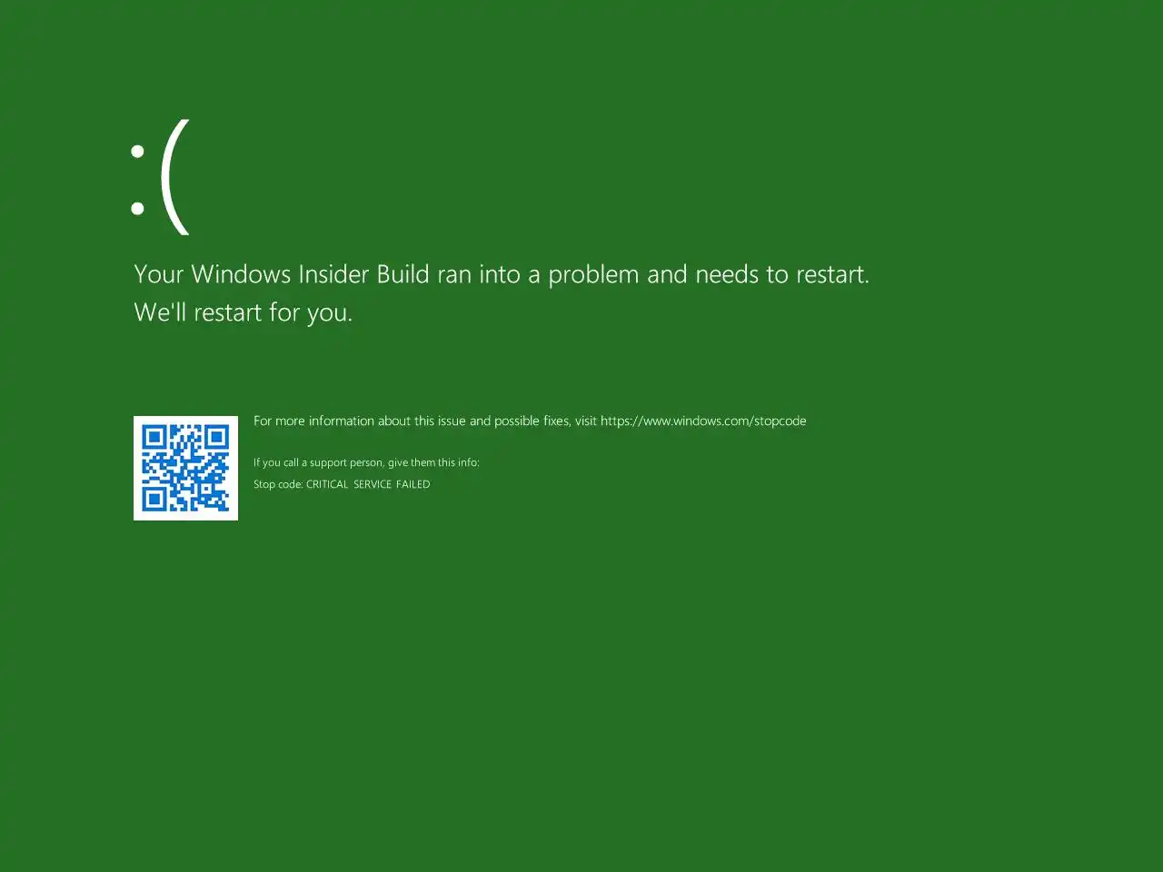Click the word "problem" in the headline

(x=593, y=274)
